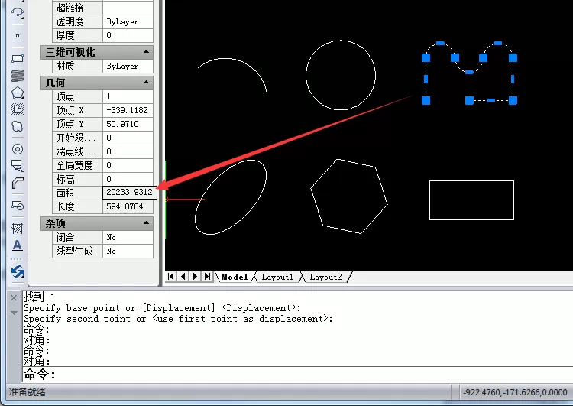The height and width of the screenshot is (406, 573).
Task: Click the next layout tab arrow
Action: click(x=195, y=277)
